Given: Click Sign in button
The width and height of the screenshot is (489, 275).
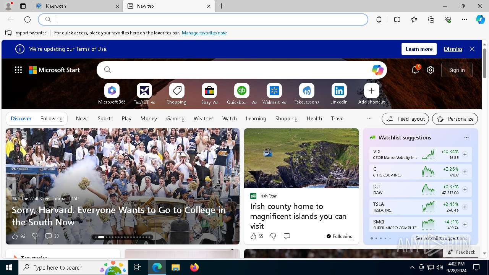Looking at the screenshot, I should [x=457, y=70].
